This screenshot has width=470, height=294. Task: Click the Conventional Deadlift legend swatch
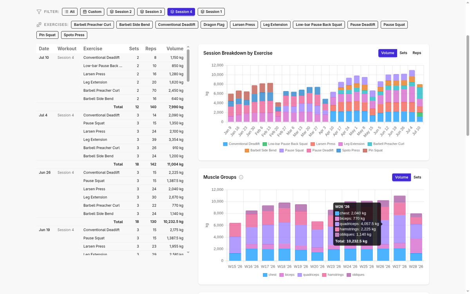pyautogui.click(x=225, y=144)
